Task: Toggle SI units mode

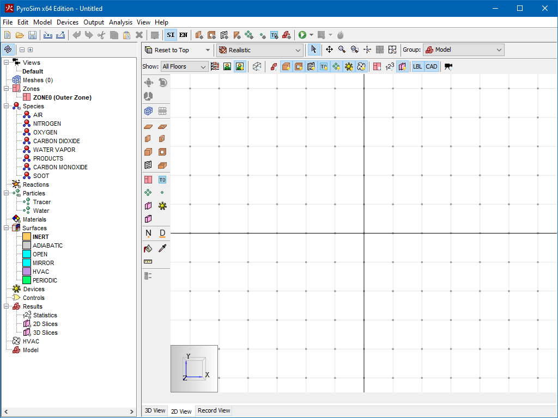Action: [x=171, y=35]
